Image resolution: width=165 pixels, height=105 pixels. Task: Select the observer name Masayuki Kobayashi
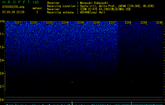(94, 3)
